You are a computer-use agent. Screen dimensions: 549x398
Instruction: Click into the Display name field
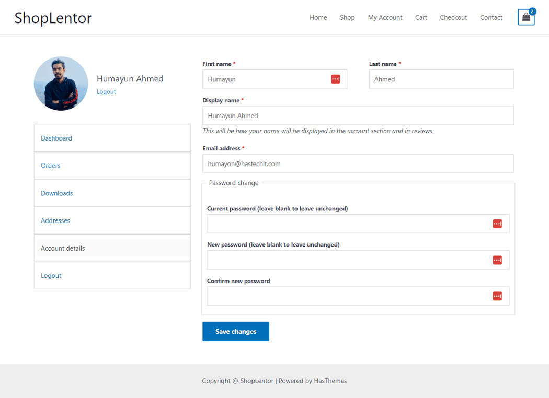tap(358, 115)
